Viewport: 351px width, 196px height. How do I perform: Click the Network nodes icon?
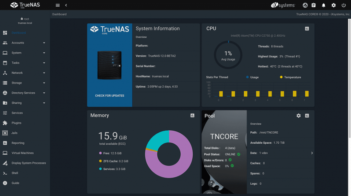[x=5, y=73]
